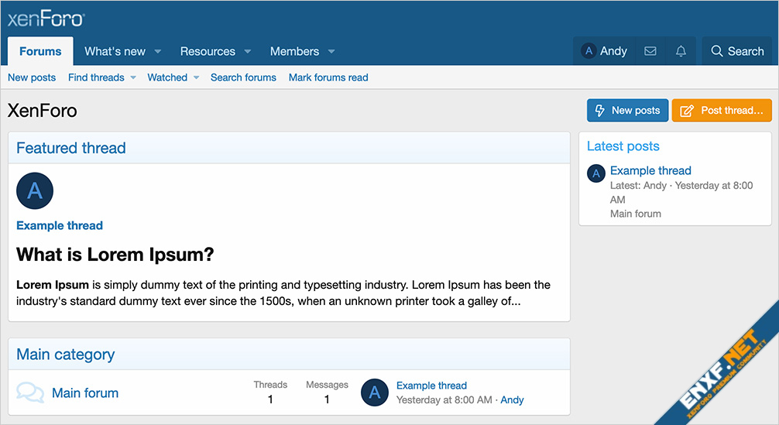This screenshot has height=425, width=779.
Task: Expand the Resources dropdown arrow
Action: point(248,52)
